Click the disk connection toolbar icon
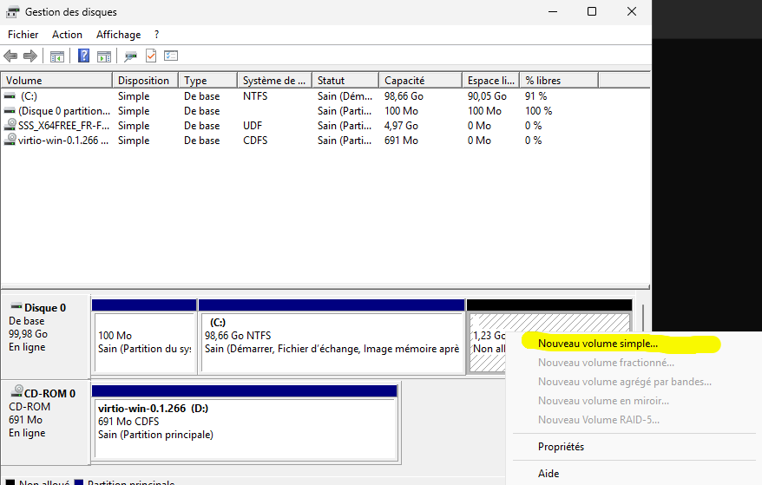 (130, 56)
